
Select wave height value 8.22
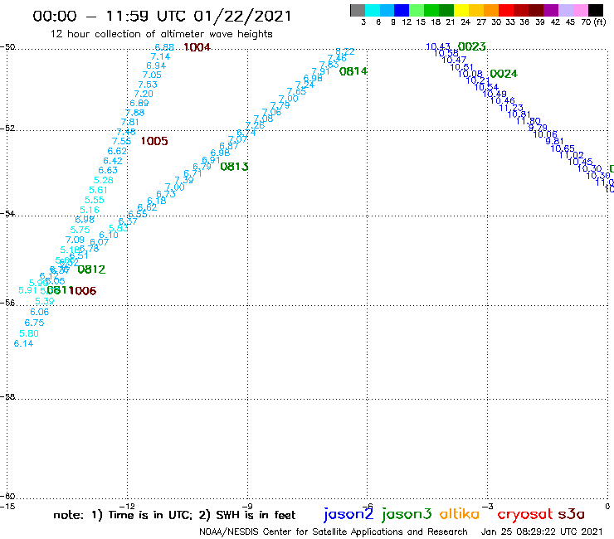[x=345, y=51]
